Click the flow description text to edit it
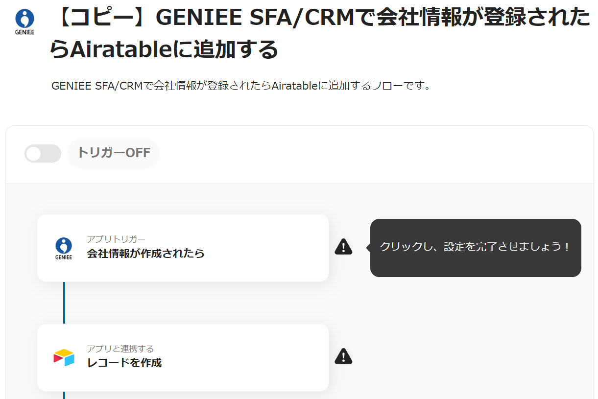Image resolution: width=598 pixels, height=399 pixels. click(x=241, y=86)
